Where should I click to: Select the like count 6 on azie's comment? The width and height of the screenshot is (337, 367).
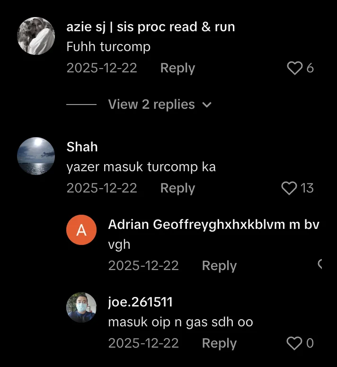point(310,68)
